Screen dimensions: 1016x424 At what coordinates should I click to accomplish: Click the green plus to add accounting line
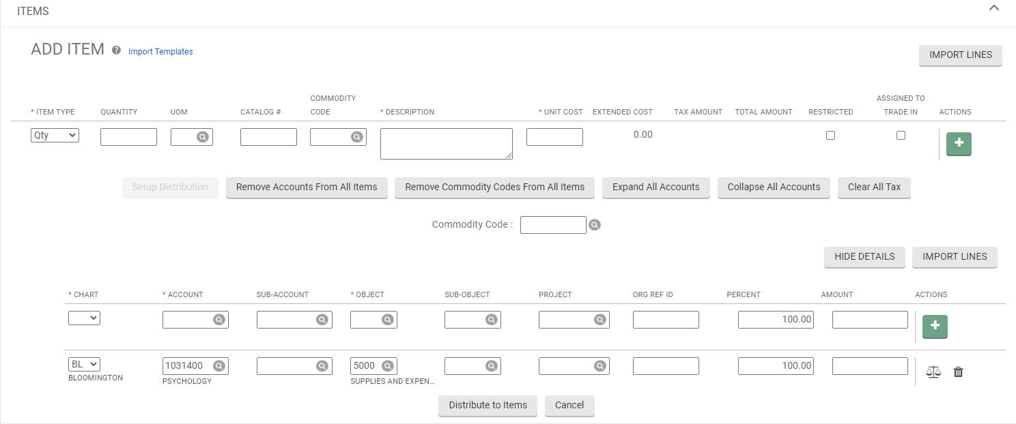pos(935,327)
